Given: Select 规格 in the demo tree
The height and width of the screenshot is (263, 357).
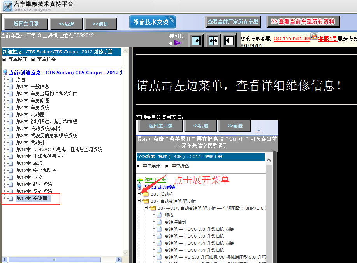Looking at the screenshot, I should coord(169,215).
